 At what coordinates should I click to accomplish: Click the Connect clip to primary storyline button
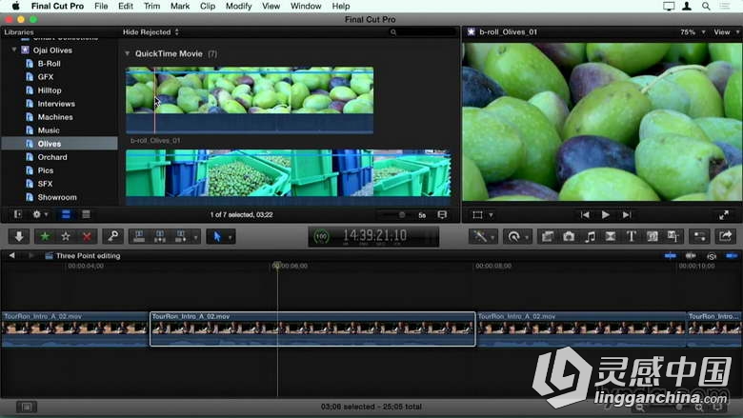pyautogui.click(x=139, y=236)
